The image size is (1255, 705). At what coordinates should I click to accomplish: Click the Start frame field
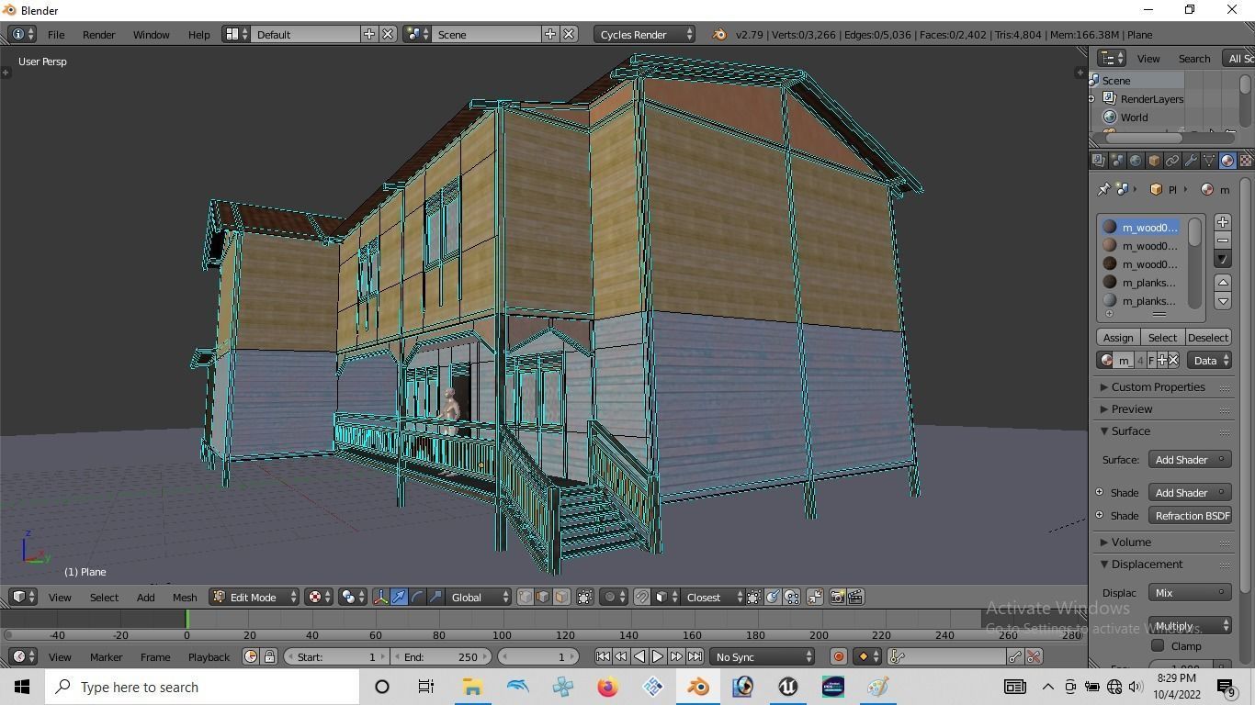336,656
